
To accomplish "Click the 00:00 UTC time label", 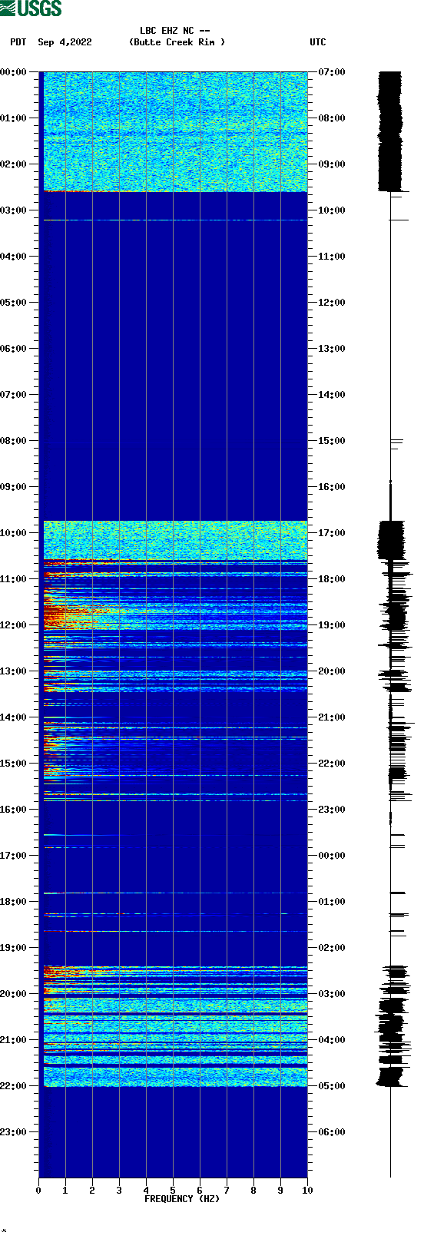I will click(332, 856).
